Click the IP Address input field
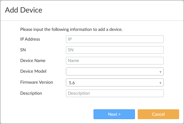This screenshot has height=124, width=184. click(115, 39)
